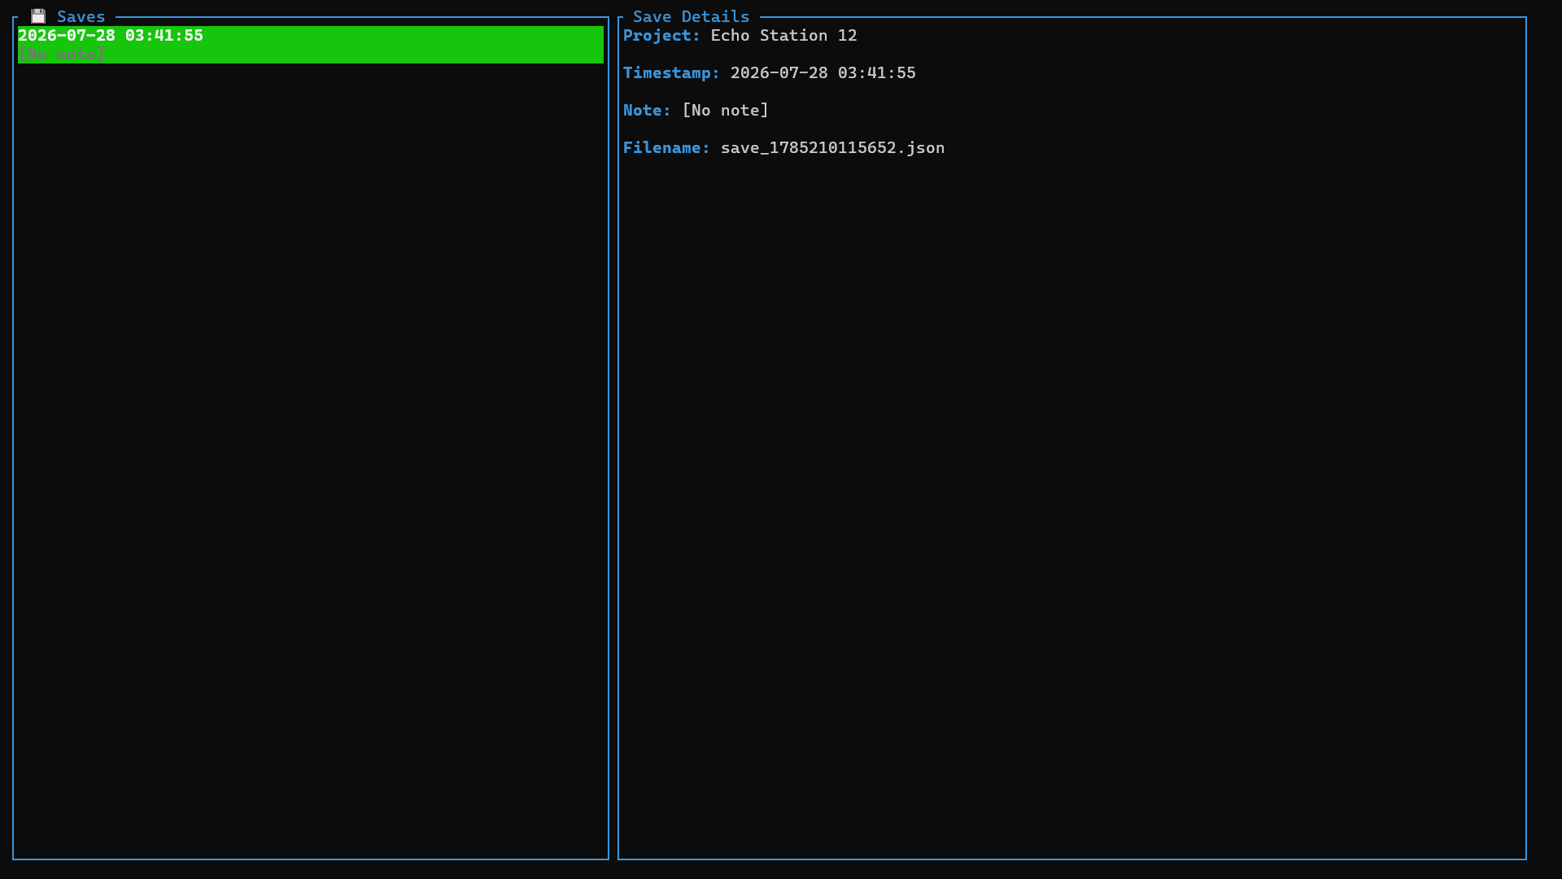Click the Note value [No note] in details
This screenshot has height=879, width=1562.
(726, 111)
